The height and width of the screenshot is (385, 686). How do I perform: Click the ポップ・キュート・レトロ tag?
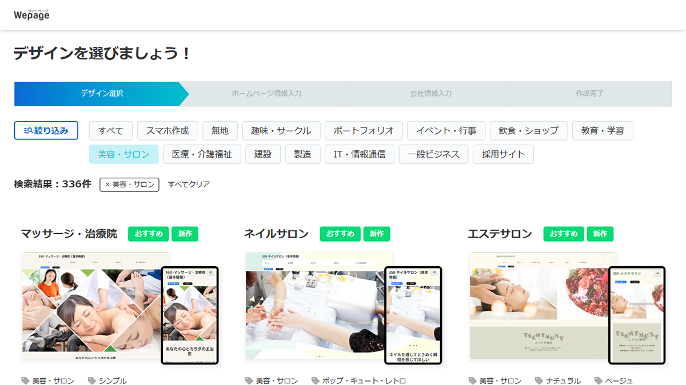point(364,380)
